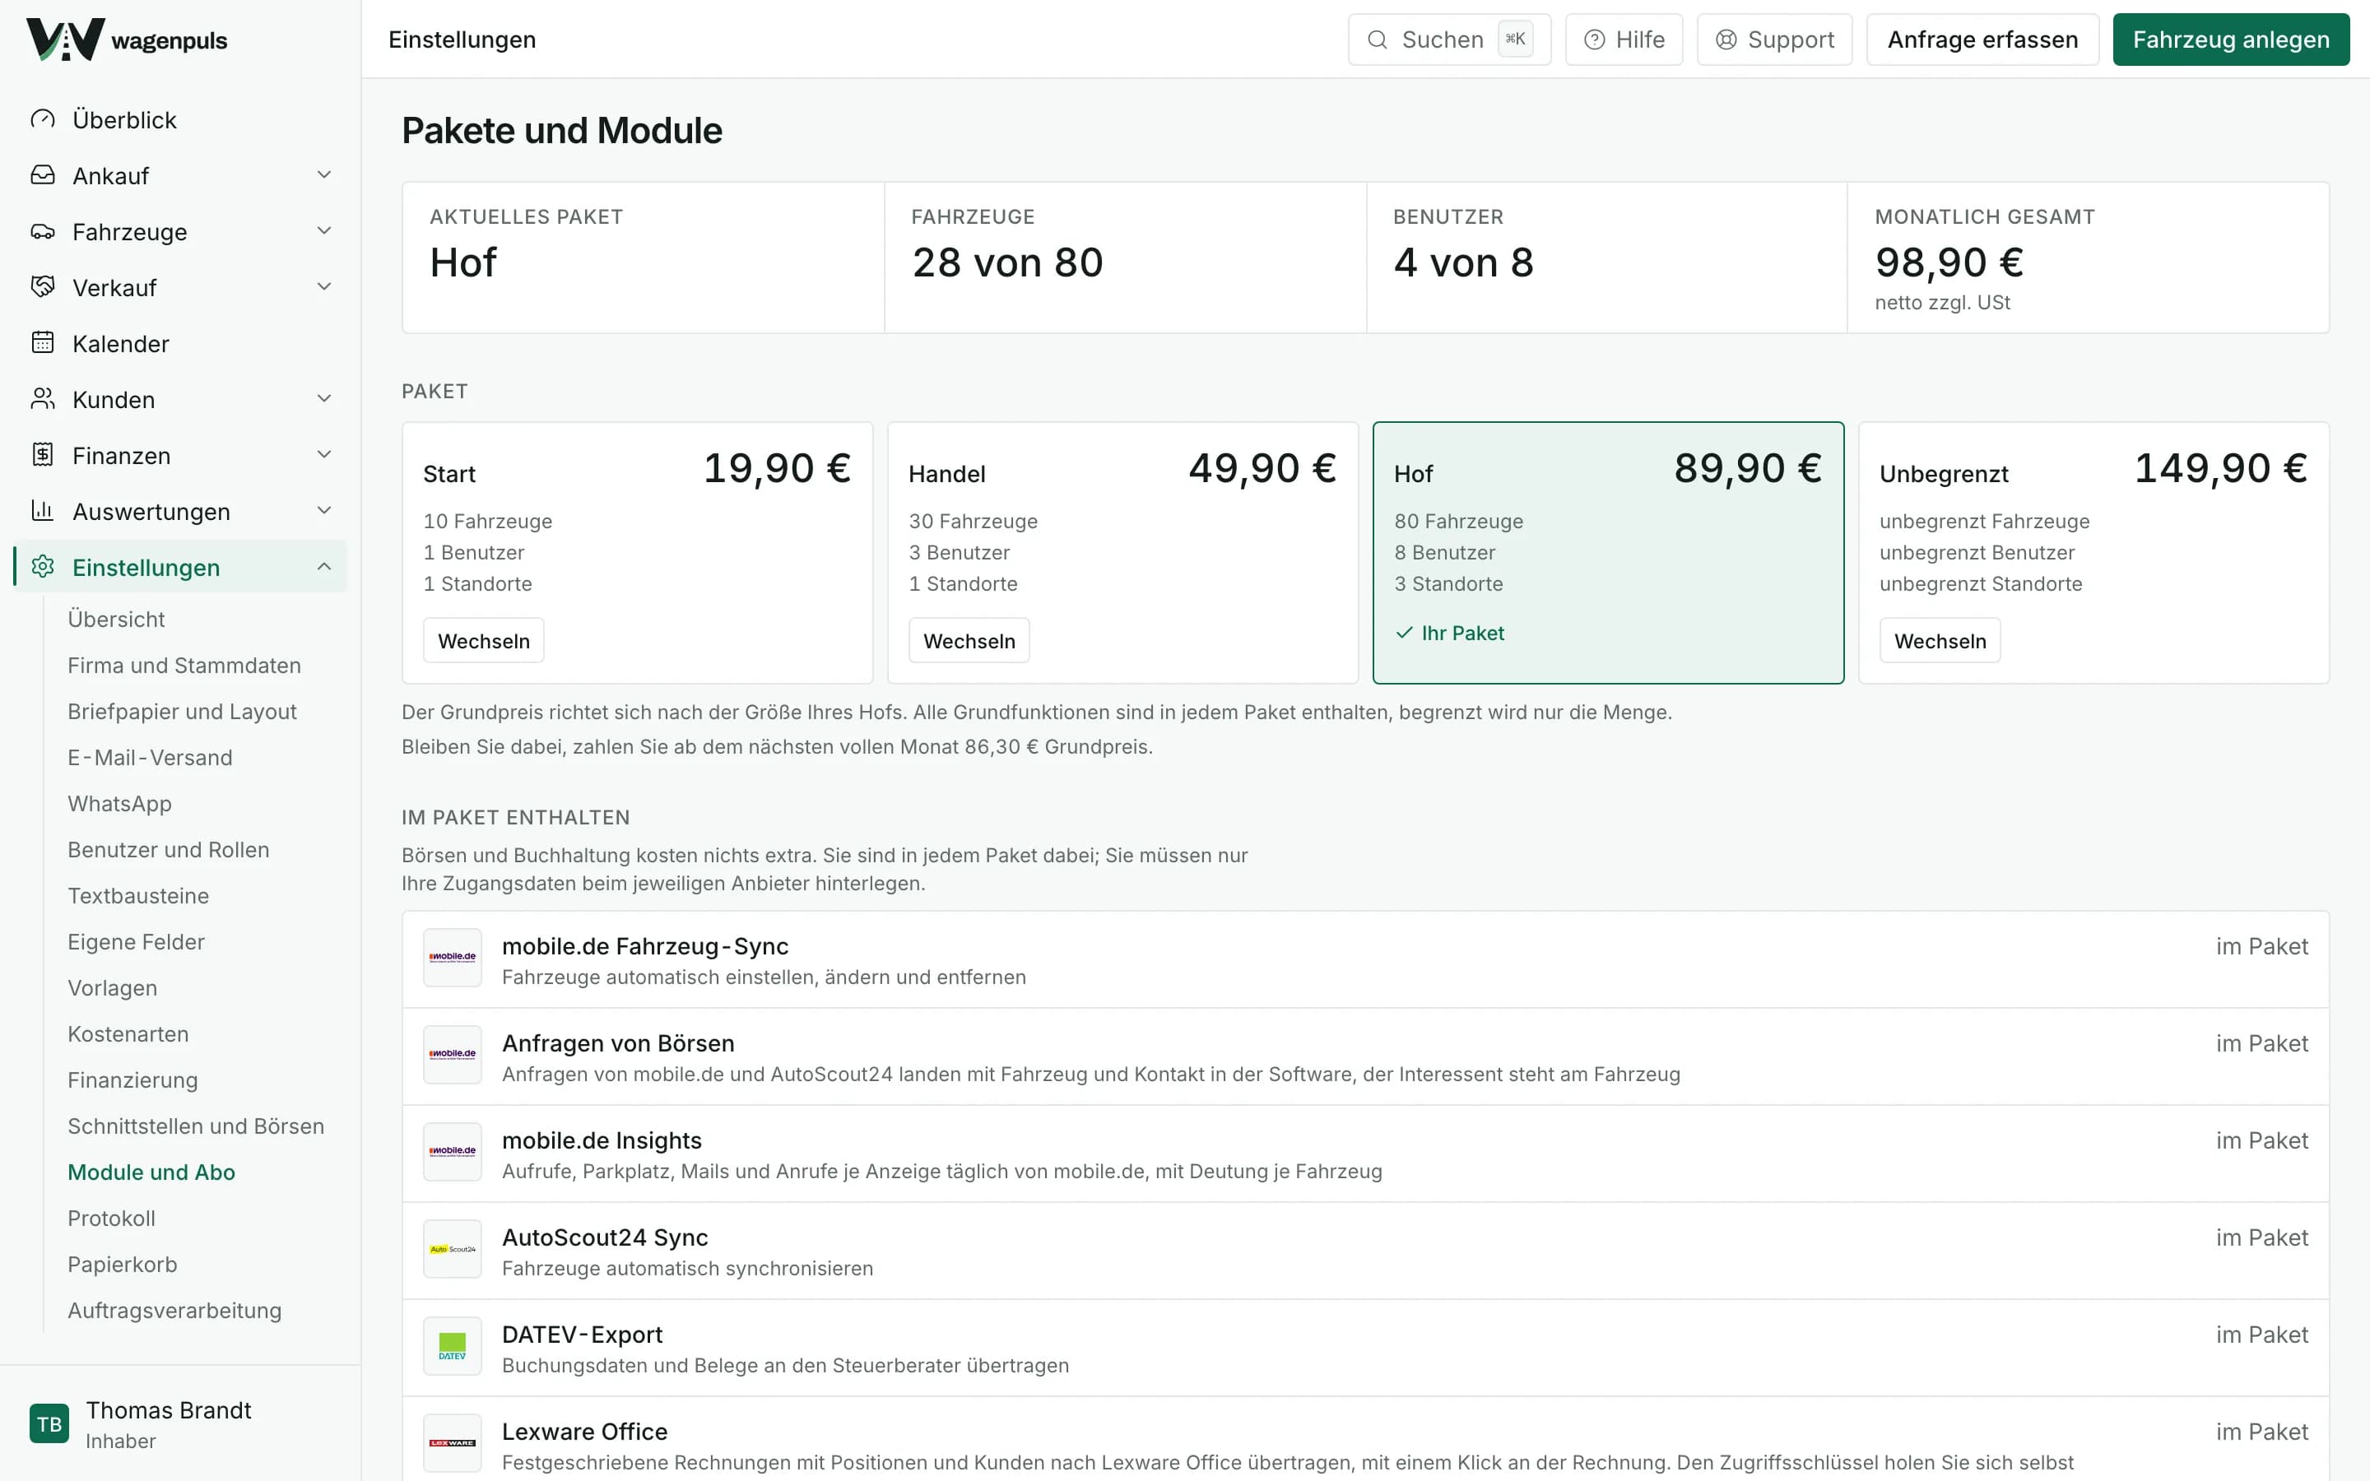Viewport: 2370px width, 1481px height.
Task: Expand the Finanzen menu chevron
Action: tap(324, 454)
